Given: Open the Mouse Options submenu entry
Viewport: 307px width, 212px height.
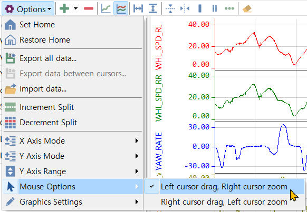Looking at the screenshot, I should pos(73,187).
